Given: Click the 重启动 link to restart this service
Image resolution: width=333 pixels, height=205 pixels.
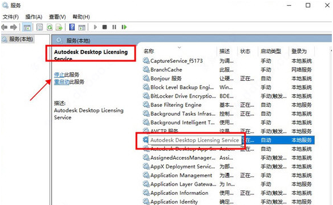Looking at the screenshot, I should pos(62,82).
